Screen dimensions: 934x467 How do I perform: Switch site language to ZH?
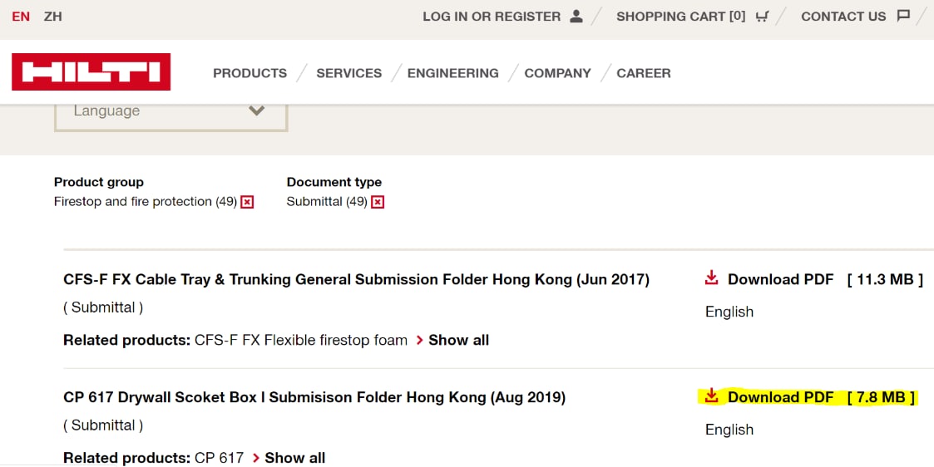coord(53,17)
